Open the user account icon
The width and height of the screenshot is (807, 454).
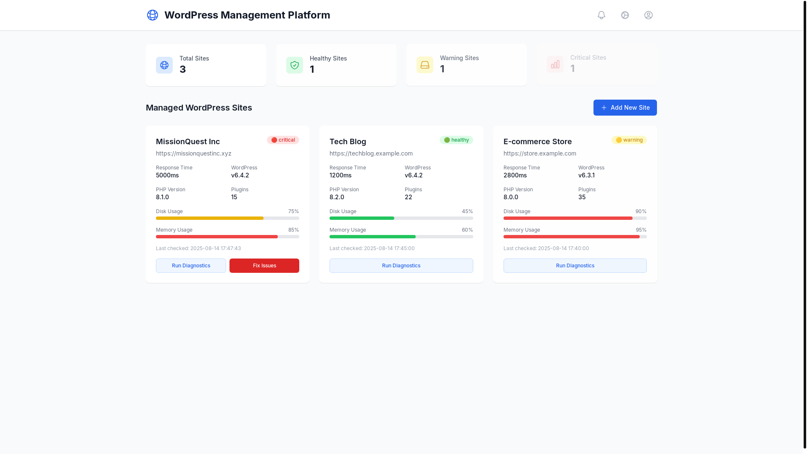click(649, 15)
